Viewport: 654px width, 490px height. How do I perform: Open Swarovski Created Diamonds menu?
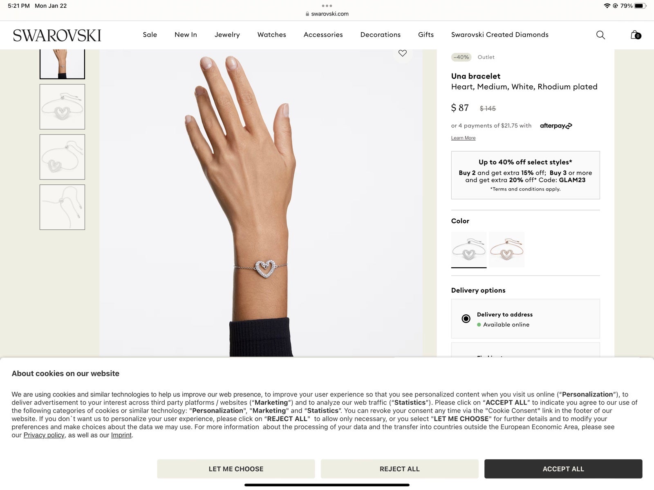click(500, 35)
